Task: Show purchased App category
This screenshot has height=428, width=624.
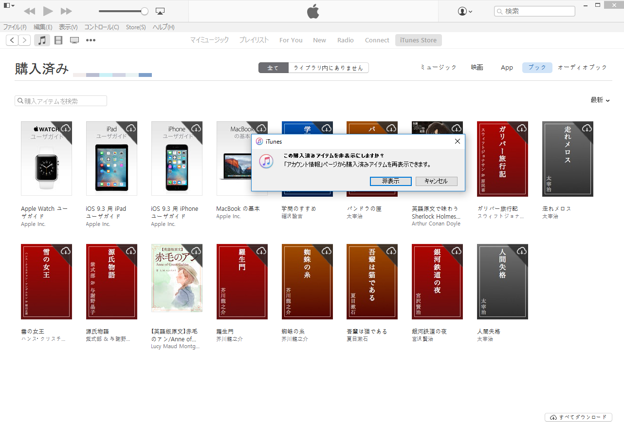Action: tap(507, 68)
